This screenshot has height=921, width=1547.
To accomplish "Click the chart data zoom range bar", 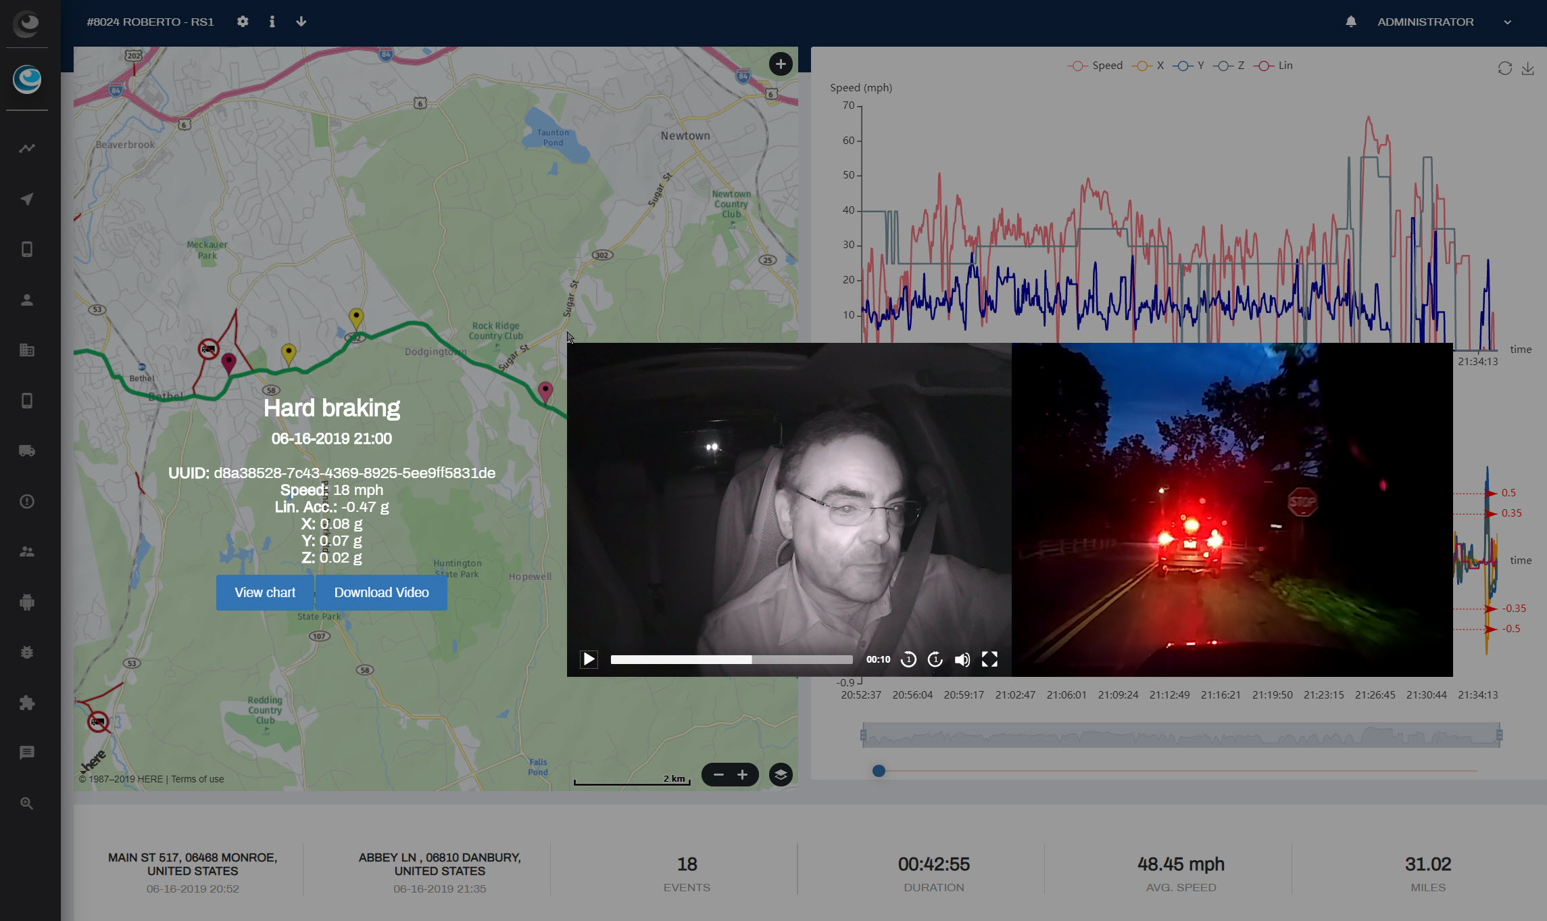I will [x=1181, y=735].
